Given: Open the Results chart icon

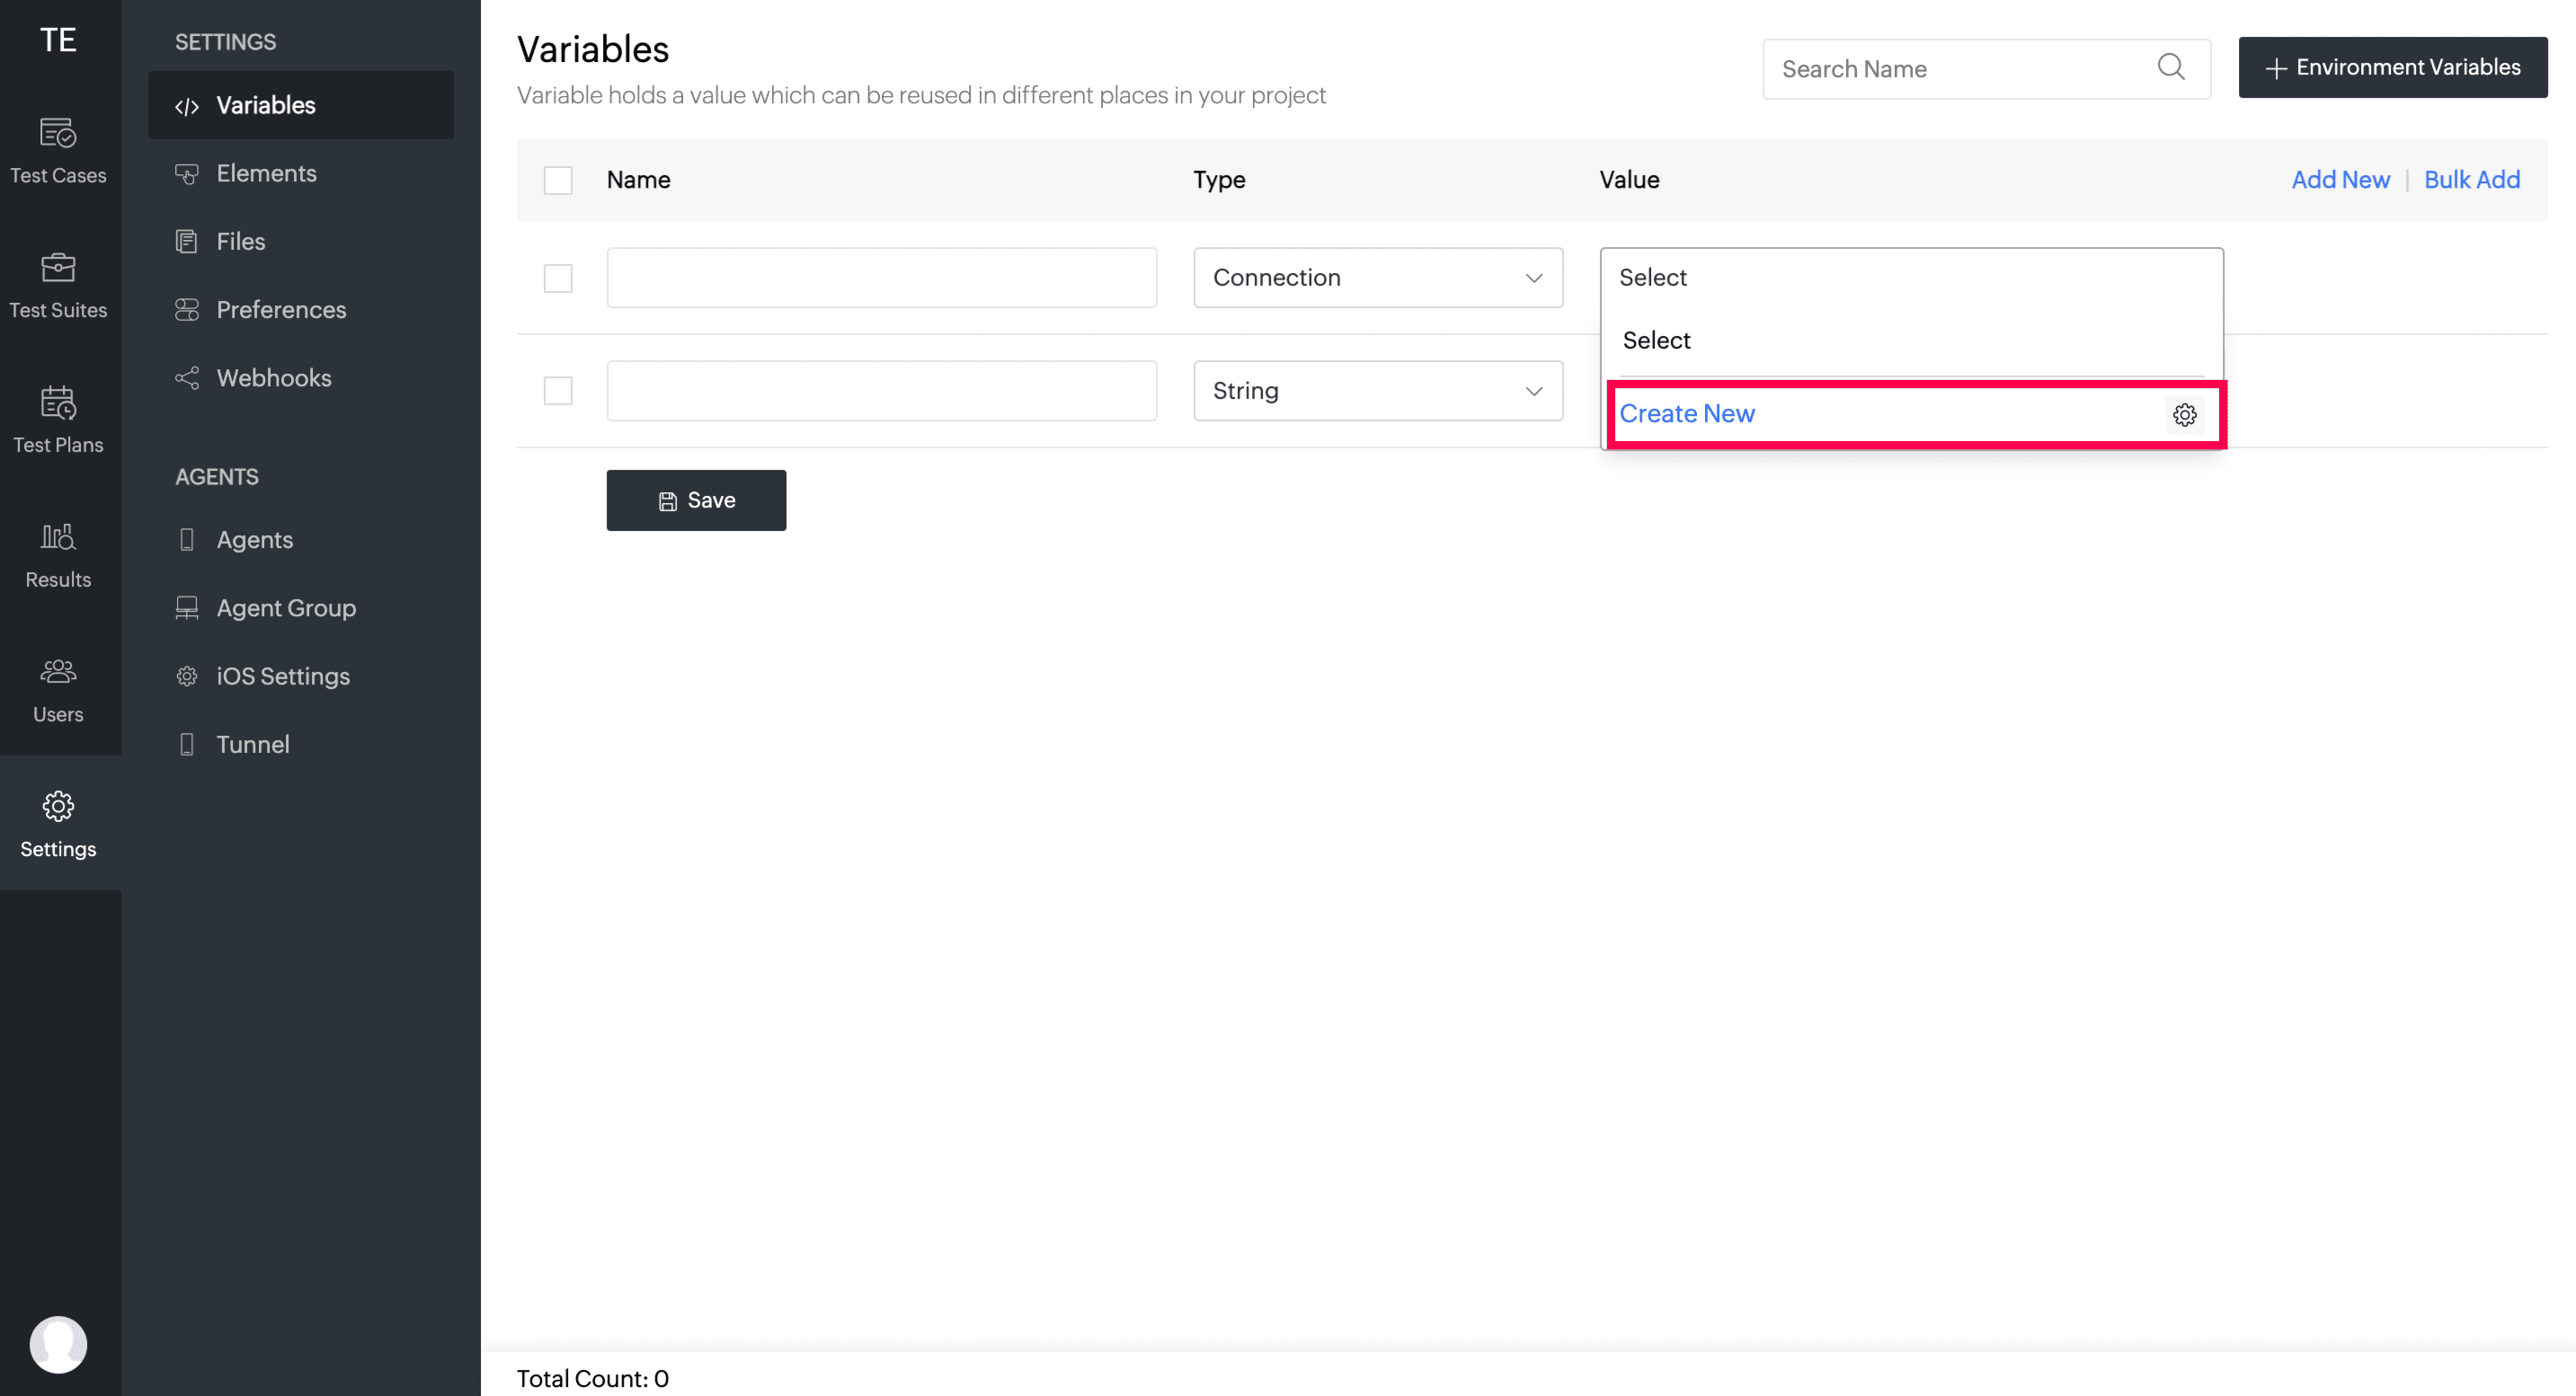Looking at the screenshot, I should point(58,536).
